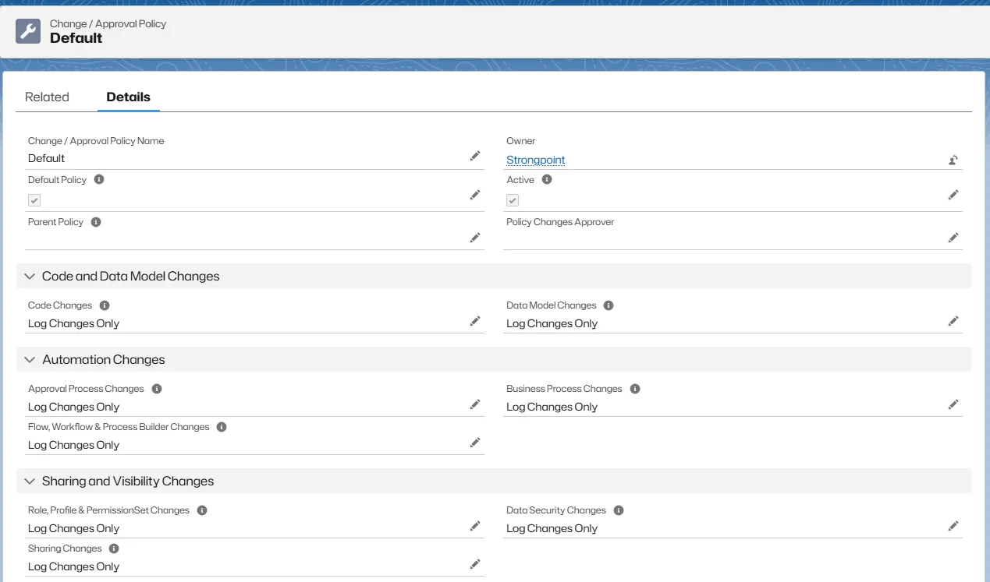
Task: Switch to the Related tab
Action: (x=47, y=97)
